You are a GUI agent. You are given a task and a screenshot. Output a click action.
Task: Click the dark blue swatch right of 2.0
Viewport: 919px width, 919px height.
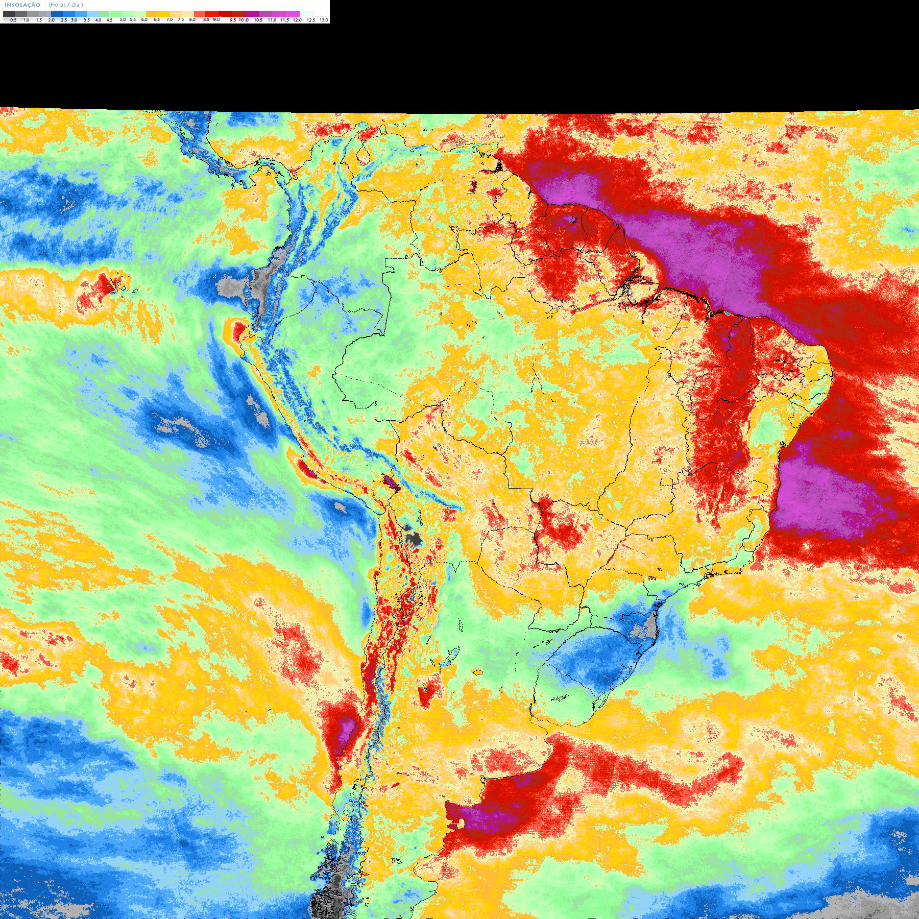[x=57, y=14]
